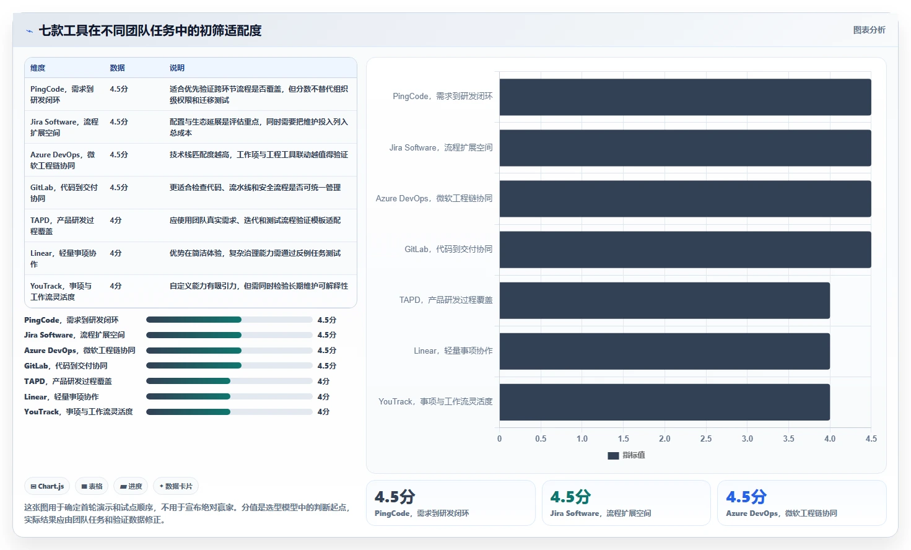
Task: Click the description starting 适合优先验证跨环节流程
Action: tap(259, 94)
